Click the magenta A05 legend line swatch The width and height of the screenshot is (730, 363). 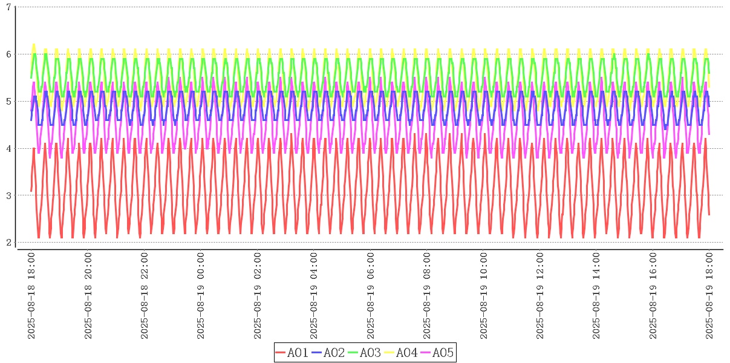426,353
